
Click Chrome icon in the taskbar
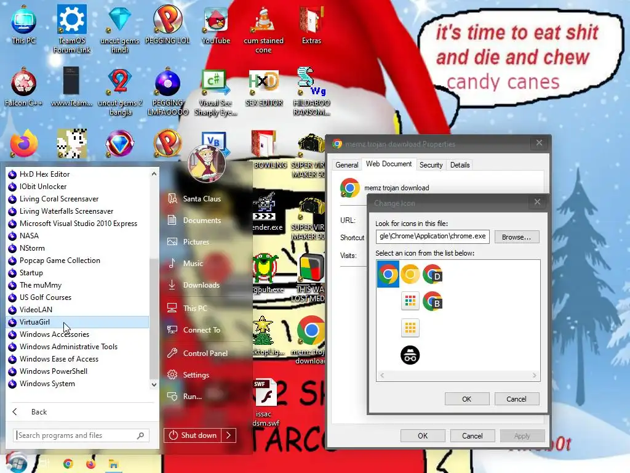68,464
